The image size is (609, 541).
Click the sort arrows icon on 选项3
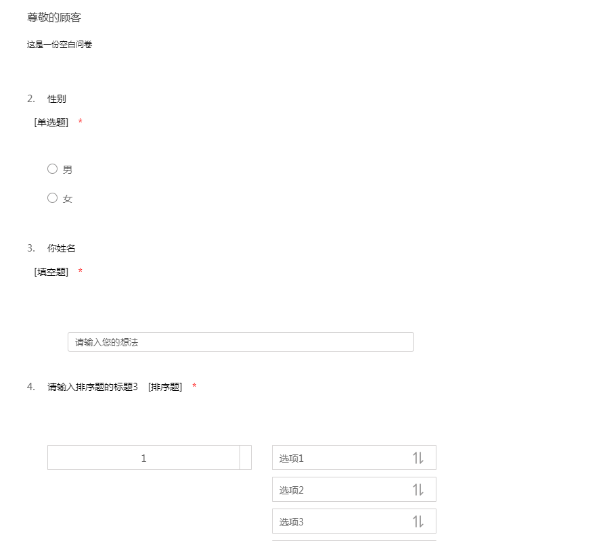tap(418, 521)
